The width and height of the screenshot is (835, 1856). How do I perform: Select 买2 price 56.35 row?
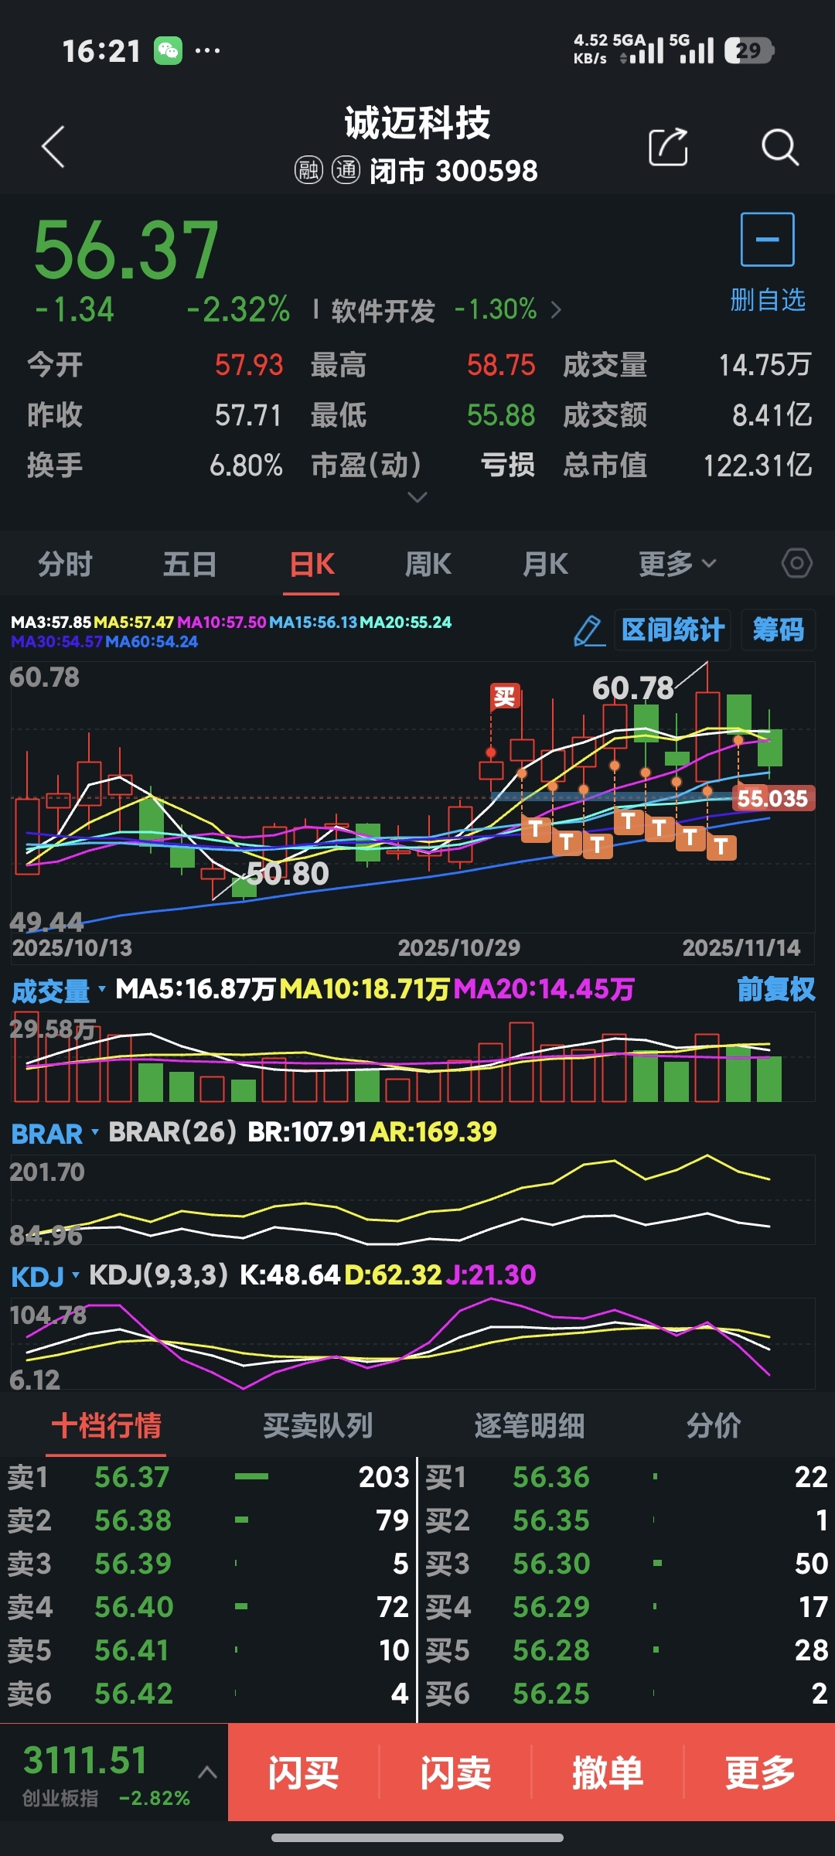(627, 1520)
